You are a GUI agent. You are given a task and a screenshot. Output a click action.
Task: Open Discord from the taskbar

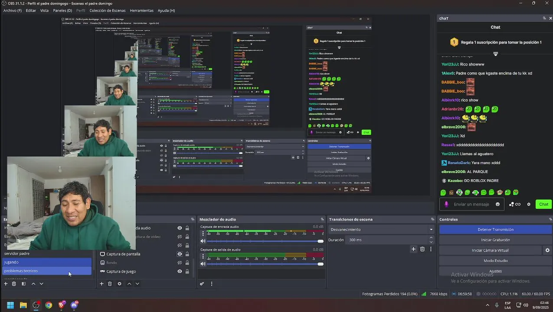click(x=74, y=305)
